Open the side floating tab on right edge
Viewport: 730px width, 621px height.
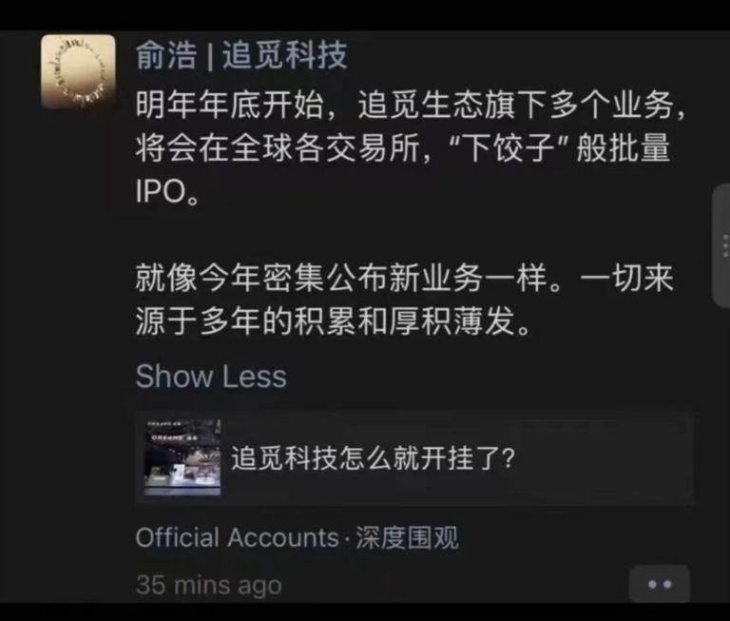coord(721,246)
